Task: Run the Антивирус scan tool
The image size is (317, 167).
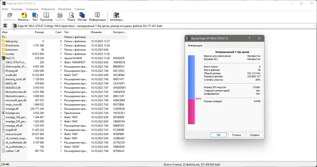Action: (x=116, y=17)
